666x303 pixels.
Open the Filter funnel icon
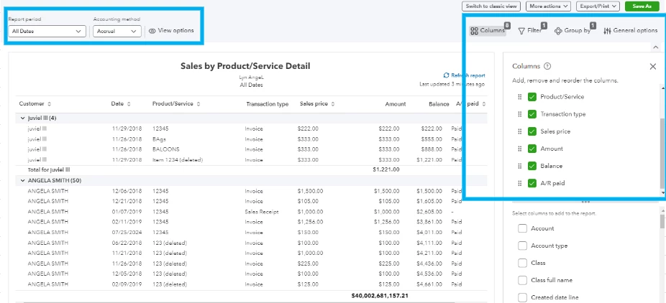coord(521,31)
